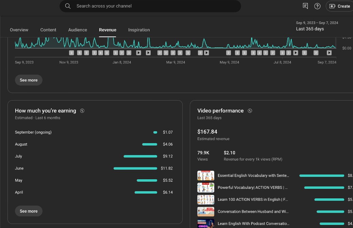The image size is (353, 228).
Task: Click the search magnifier icon
Action: [x=68, y=6]
